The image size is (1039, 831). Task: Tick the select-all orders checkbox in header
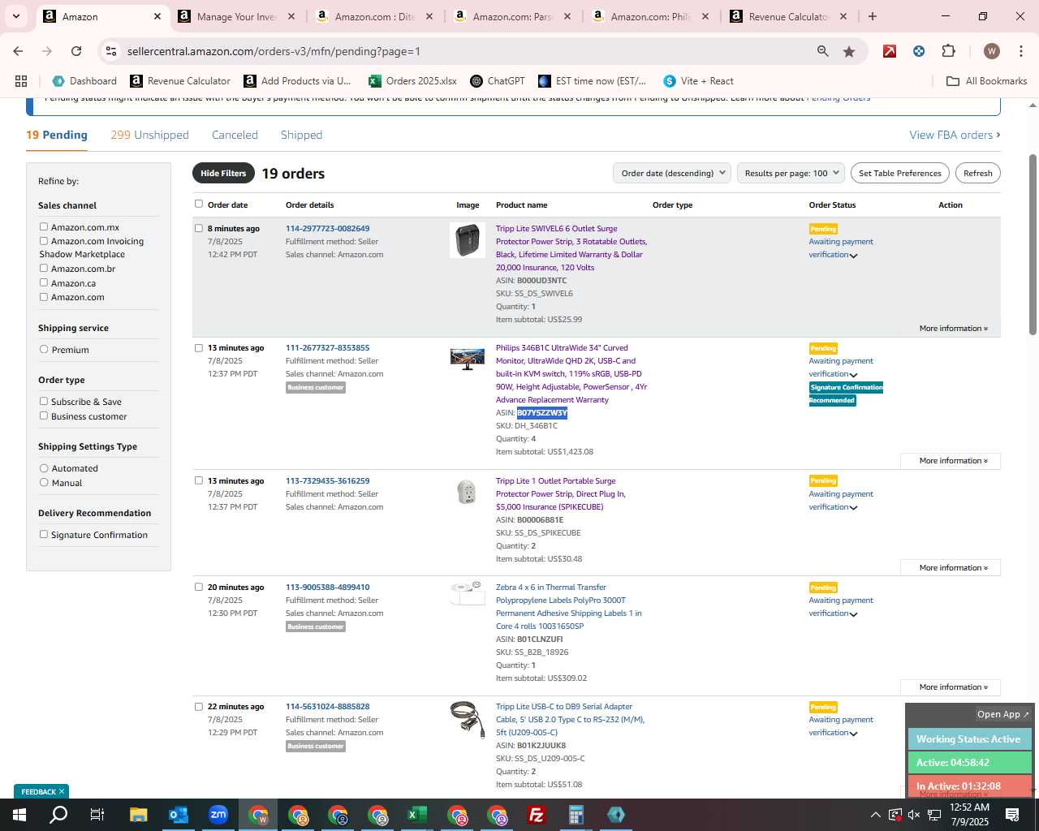[199, 205]
